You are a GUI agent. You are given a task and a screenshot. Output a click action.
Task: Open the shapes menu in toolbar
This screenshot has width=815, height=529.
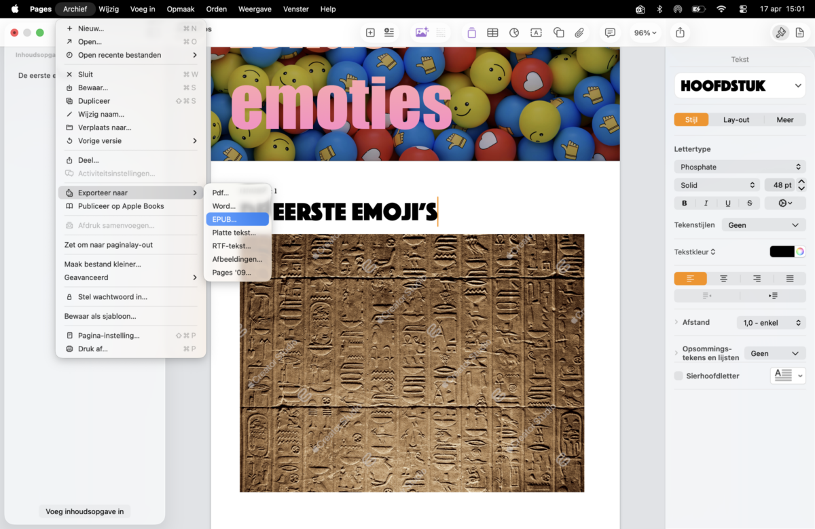(x=558, y=33)
